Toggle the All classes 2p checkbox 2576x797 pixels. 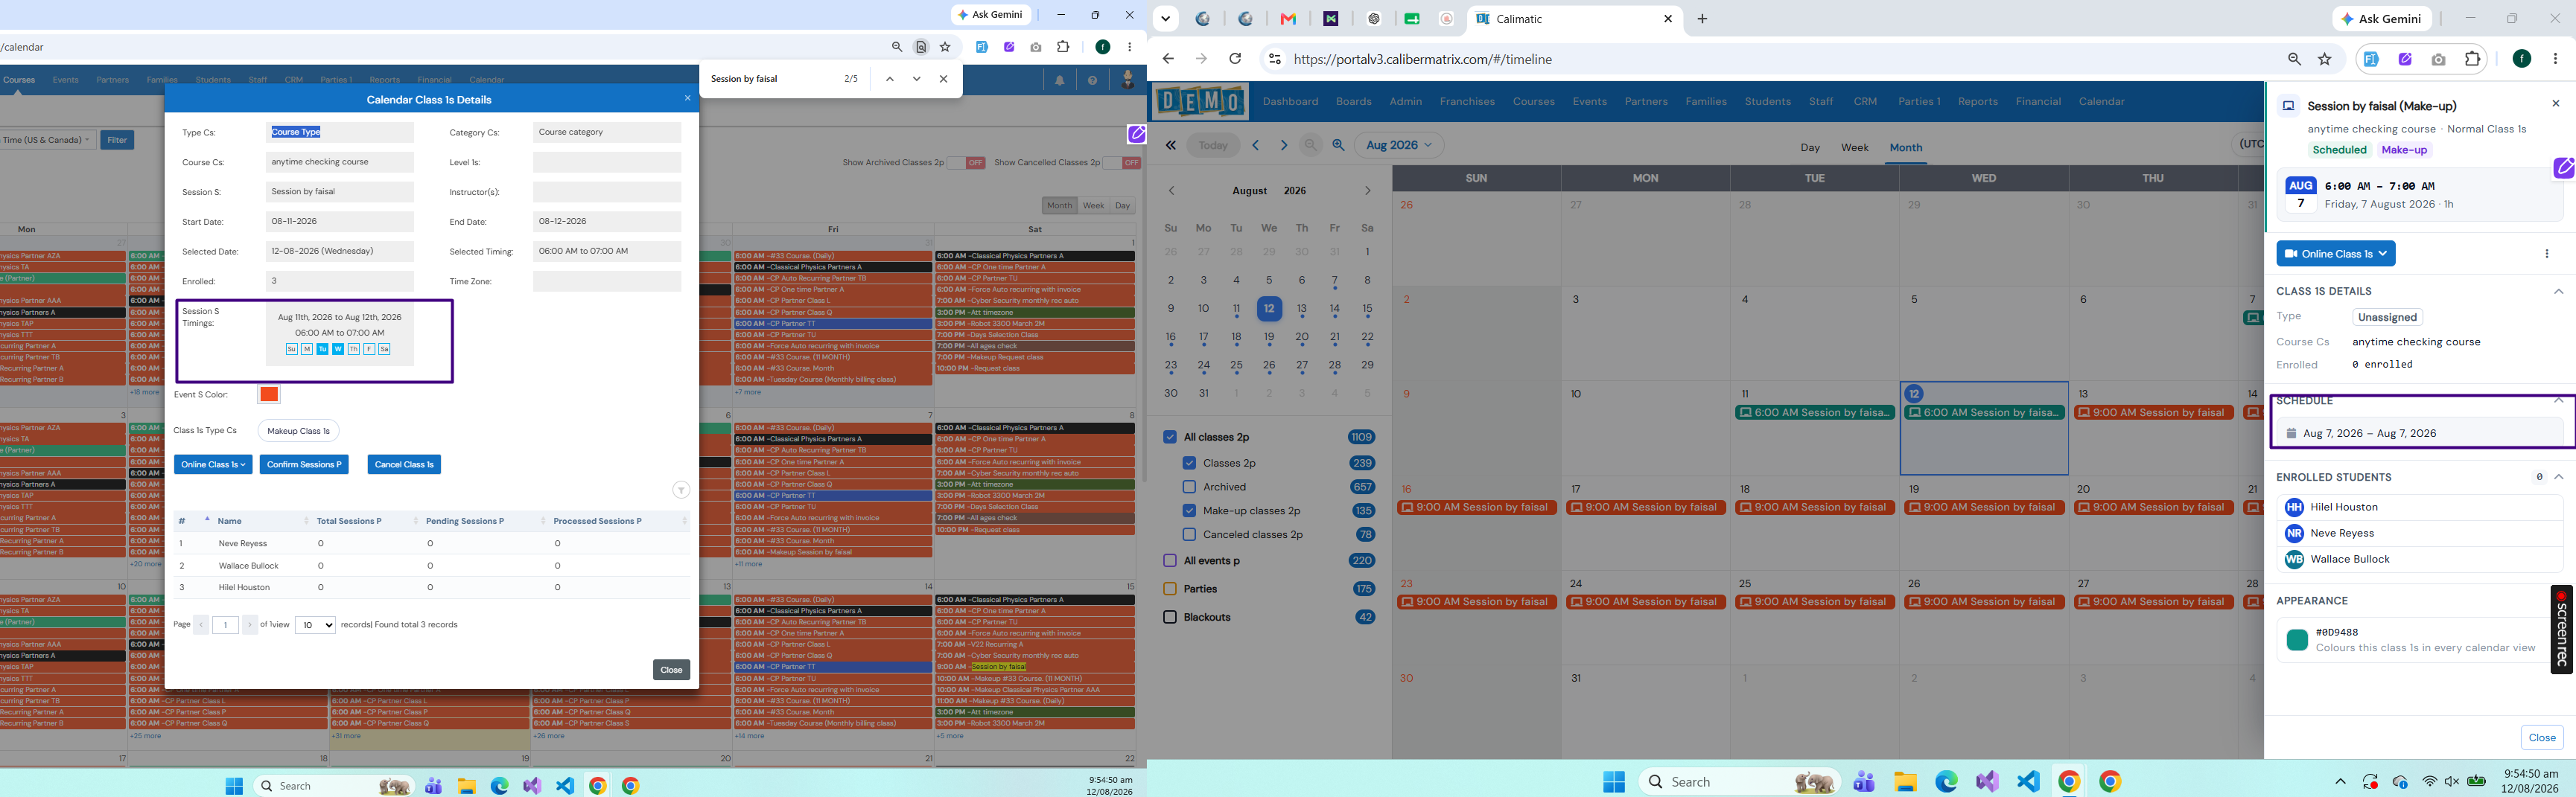[x=1170, y=438]
